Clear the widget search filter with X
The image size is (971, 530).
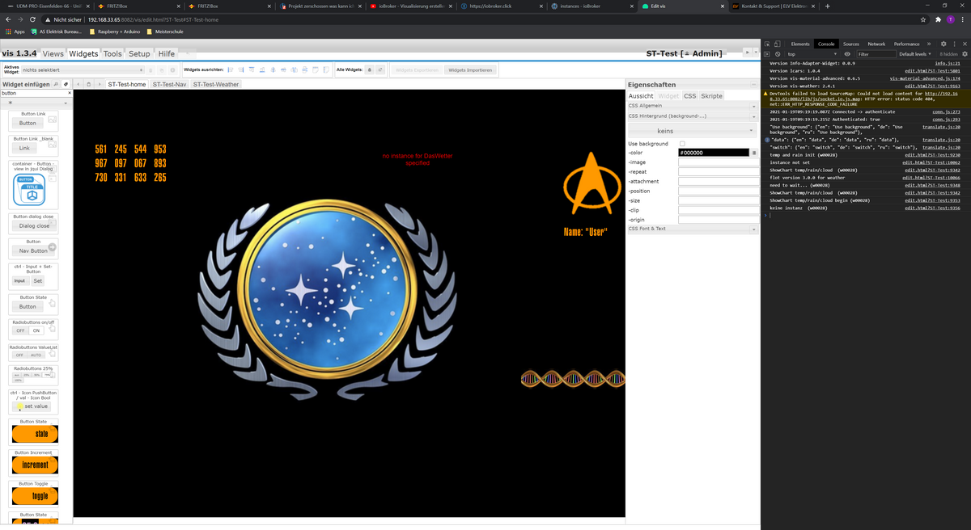(x=68, y=93)
